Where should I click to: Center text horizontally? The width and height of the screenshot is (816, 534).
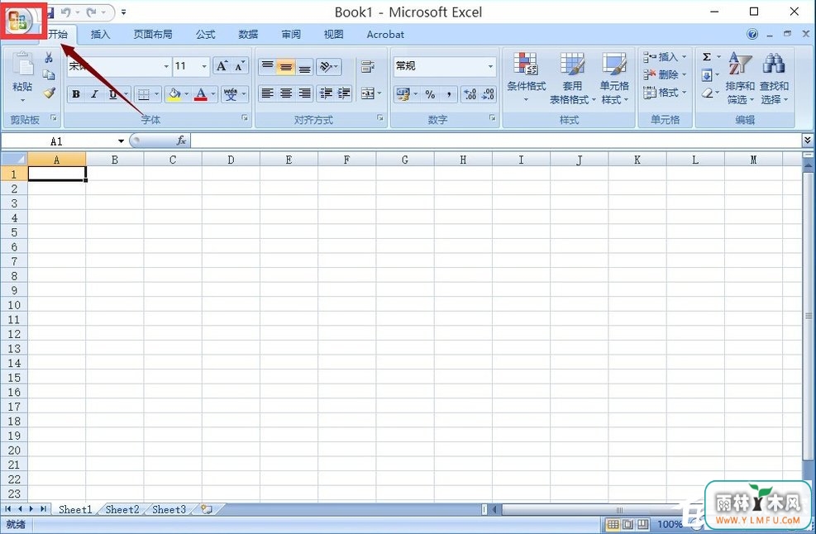[286, 93]
